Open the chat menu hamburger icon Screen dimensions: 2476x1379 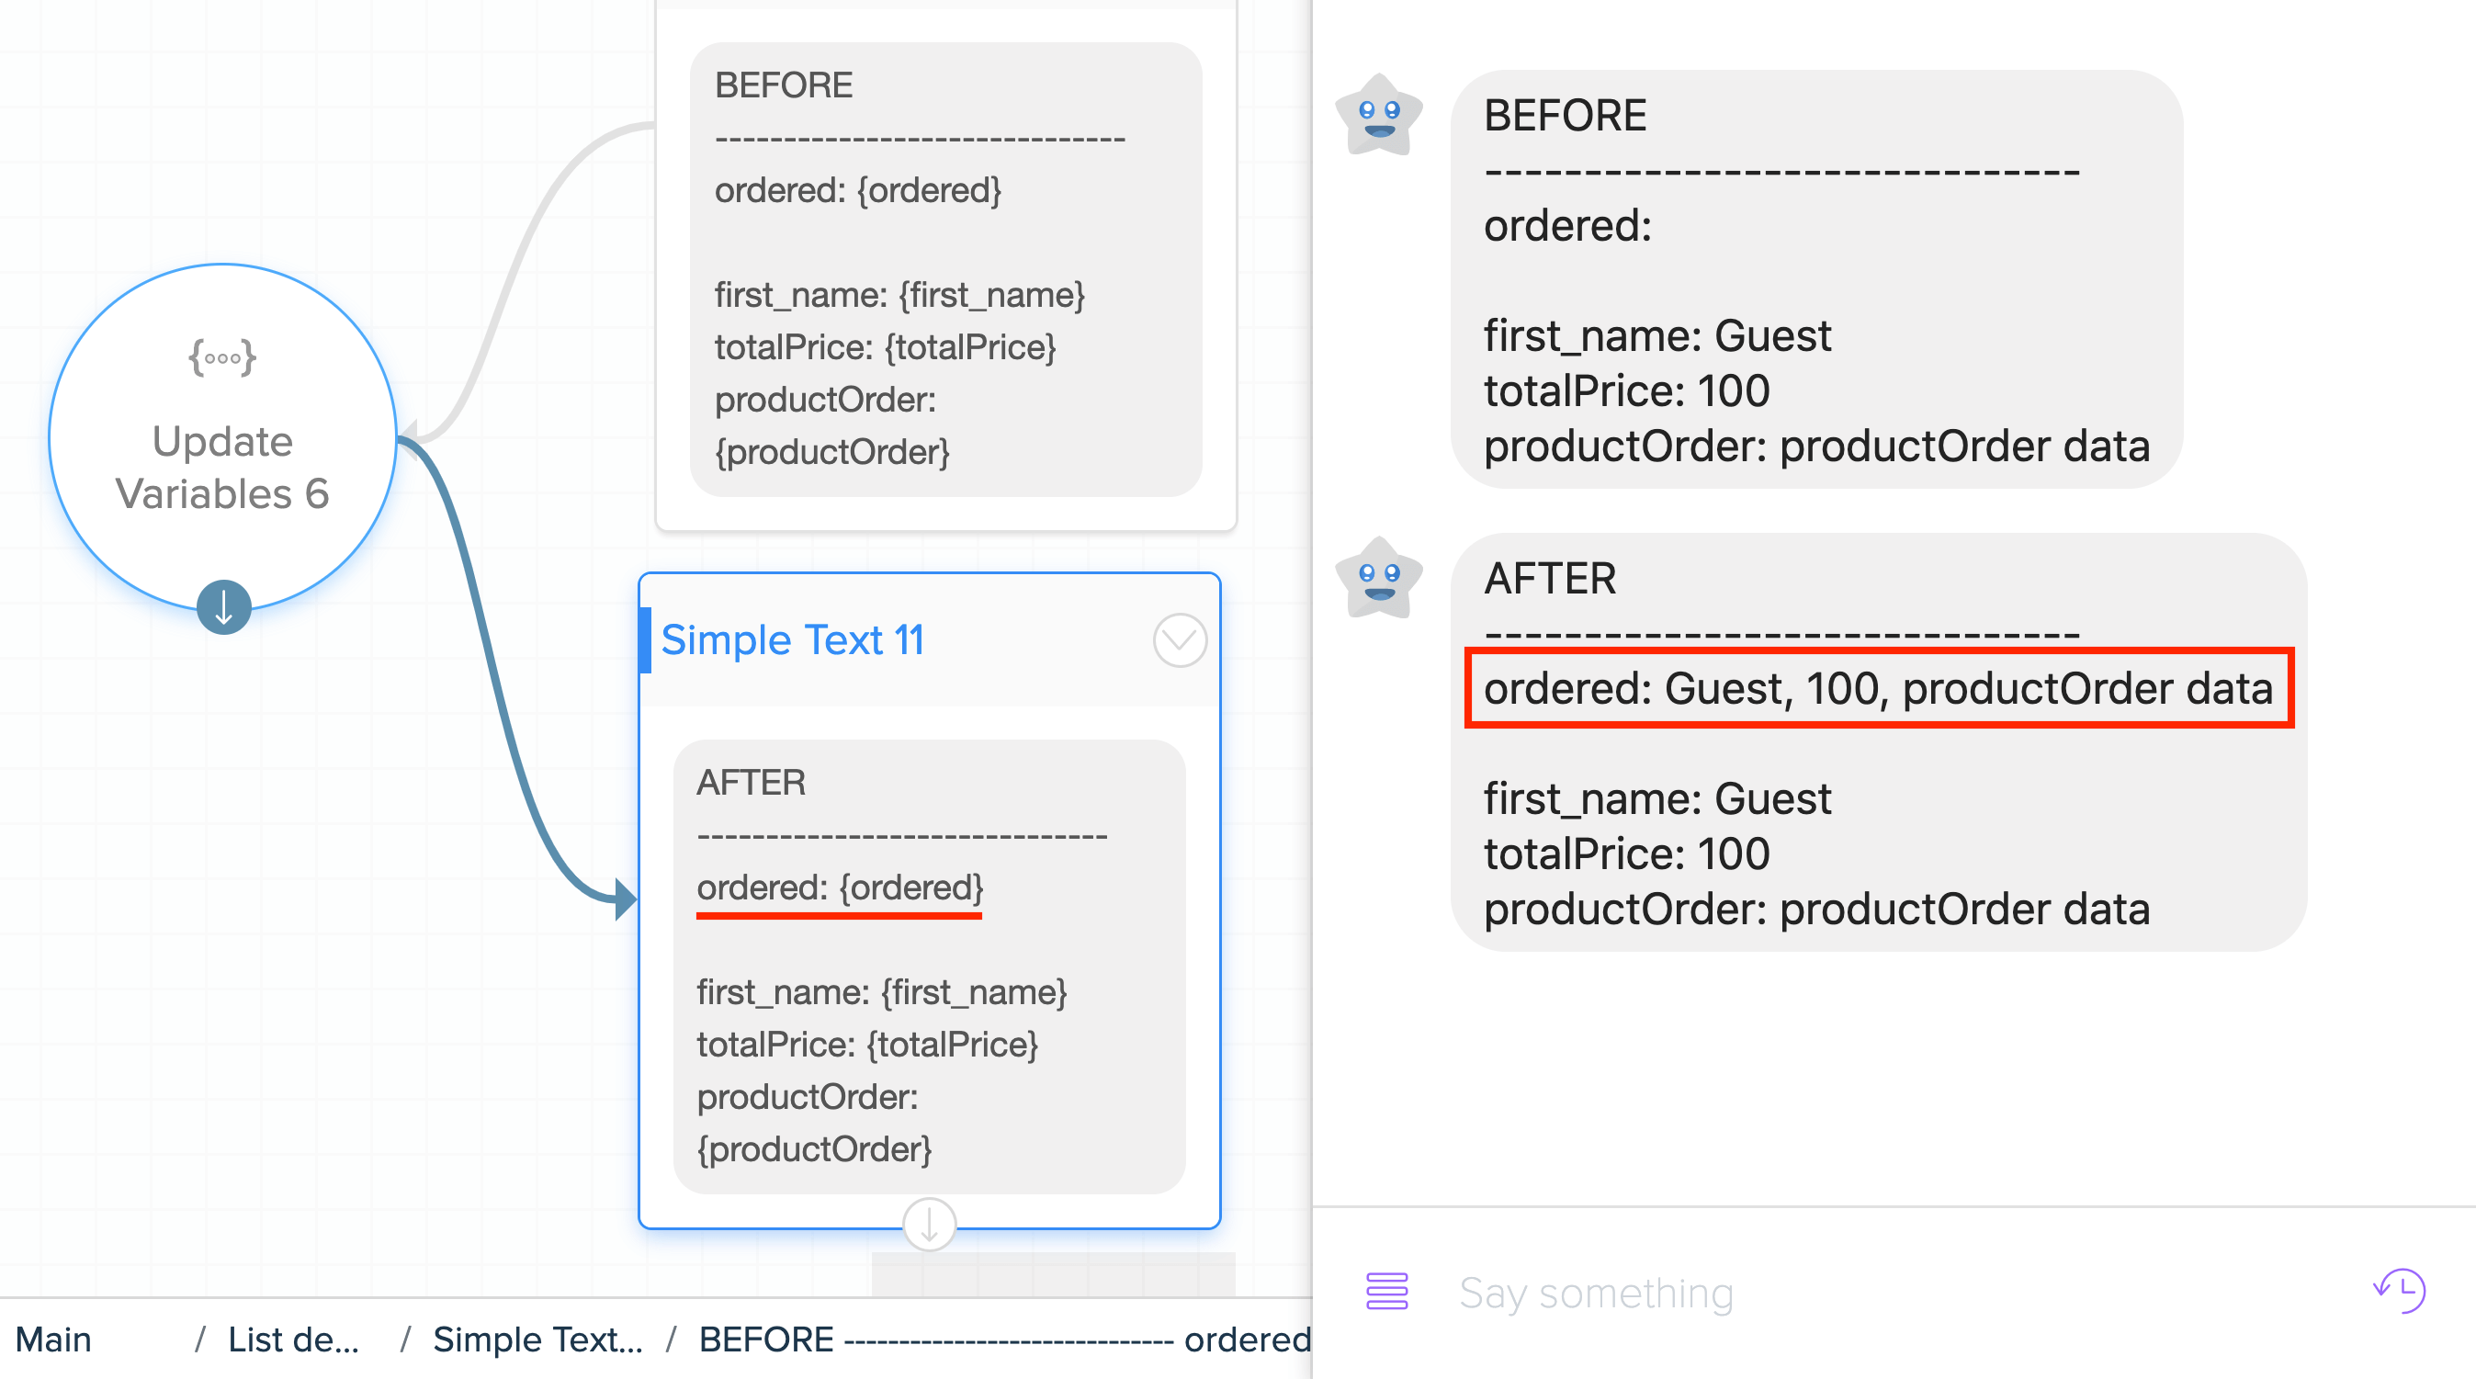(x=1387, y=1291)
